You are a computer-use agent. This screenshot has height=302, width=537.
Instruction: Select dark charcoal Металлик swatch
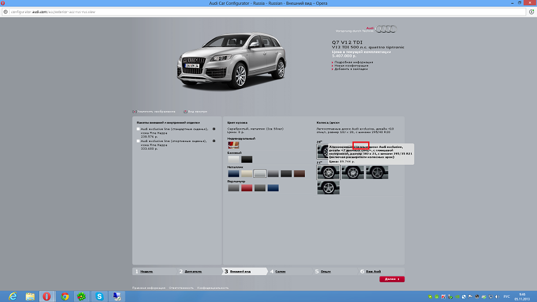pos(286,174)
